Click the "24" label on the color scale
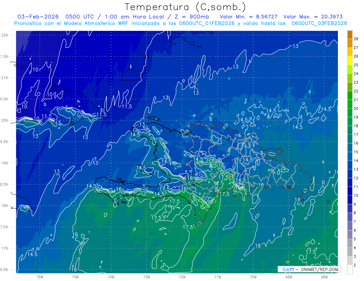Screen dimensions: 364x281 tap(356, 73)
